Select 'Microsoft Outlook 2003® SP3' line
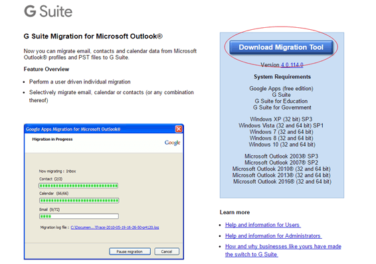The image size is (376, 264). (x=281, y=157)
